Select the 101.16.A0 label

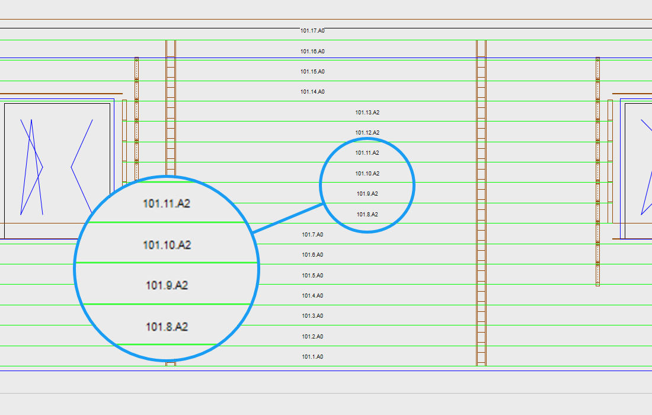(312, 52)
